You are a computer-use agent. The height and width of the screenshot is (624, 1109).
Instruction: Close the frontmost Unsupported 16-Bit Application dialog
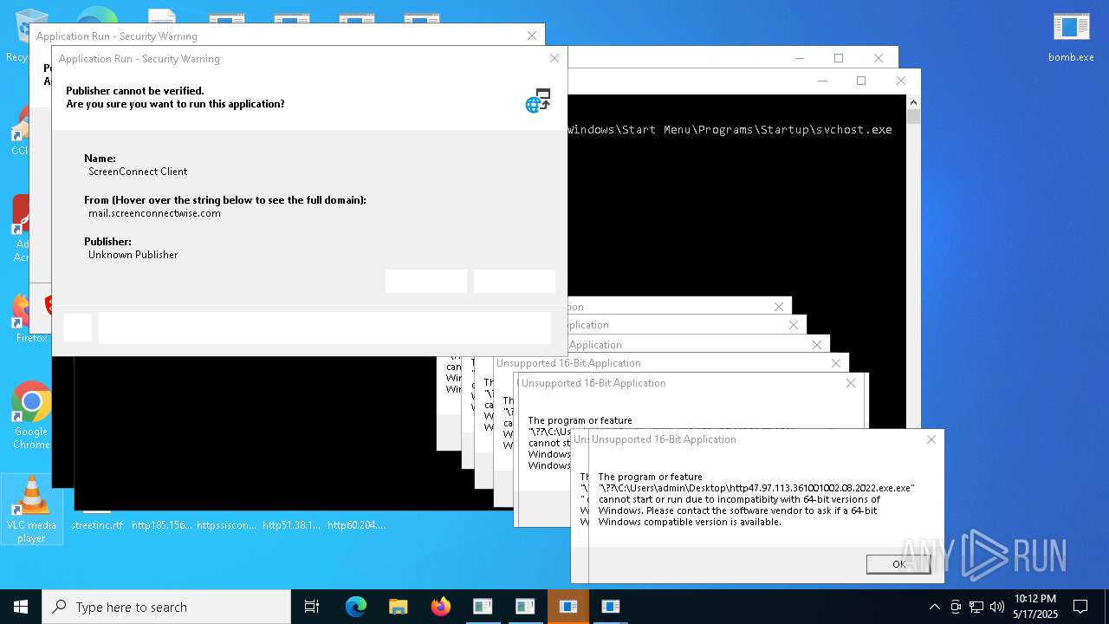click(x=931, y=439)
